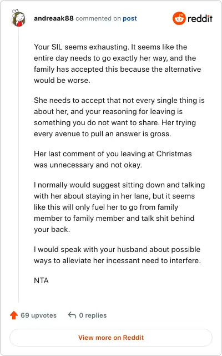Follow the blue 'post' link
This screenshot has height=356, width=222.
pyautogui.click(x=130, y=18)
